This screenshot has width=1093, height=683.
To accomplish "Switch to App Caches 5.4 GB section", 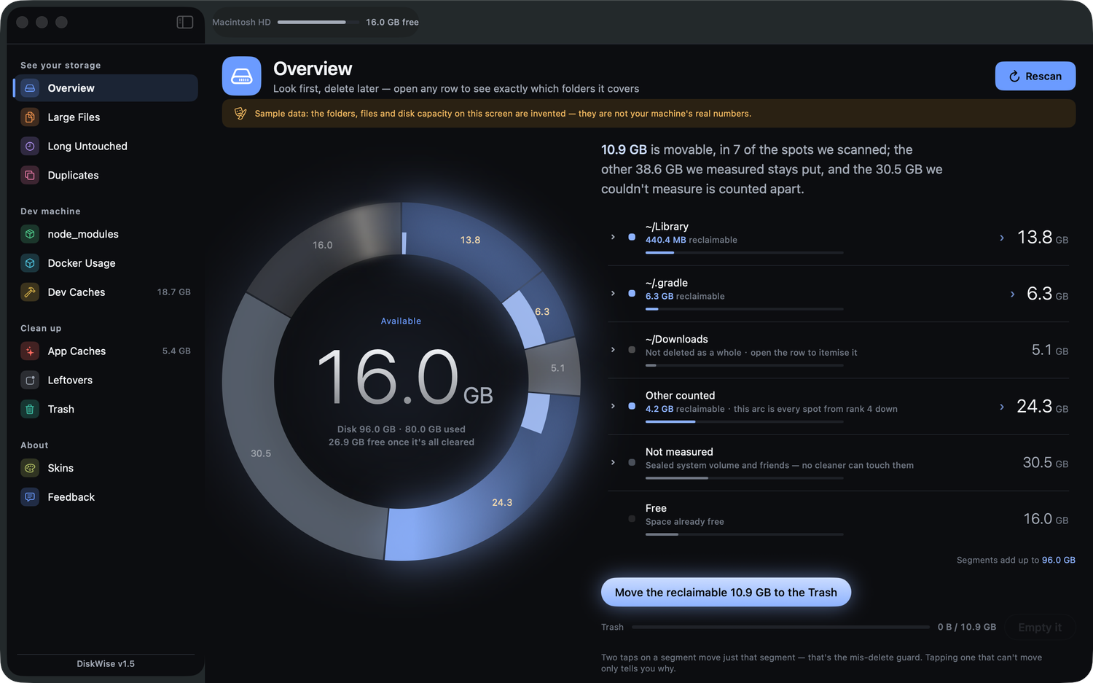I will 106,351.
